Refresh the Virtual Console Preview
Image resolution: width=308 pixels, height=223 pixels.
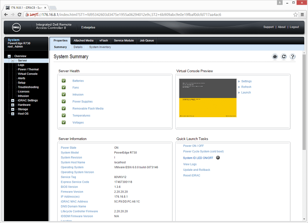[x=246, y=87]
